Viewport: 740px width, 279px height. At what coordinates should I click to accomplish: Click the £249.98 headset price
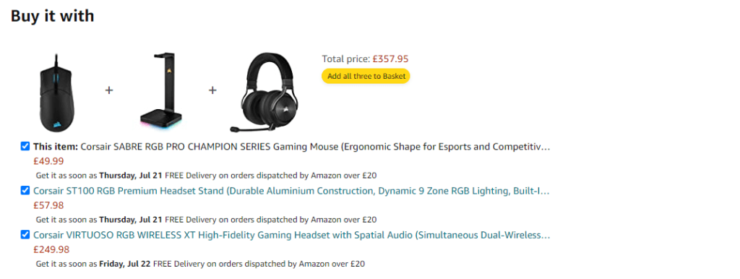coord(51,249)
